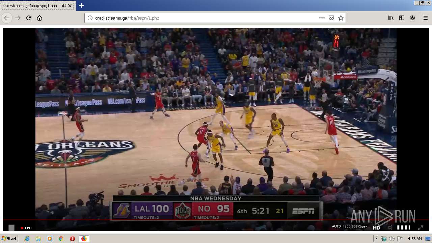Launch Internet Explorer from taskbar
The width and height of the screenshot is (432, 243).
(x=27, y=239)
